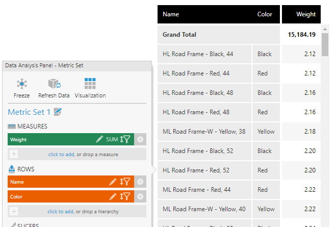Screen dimensions: 336x227
Task: Change the SUM aggregator on Weight
Action: pos(112,139)
